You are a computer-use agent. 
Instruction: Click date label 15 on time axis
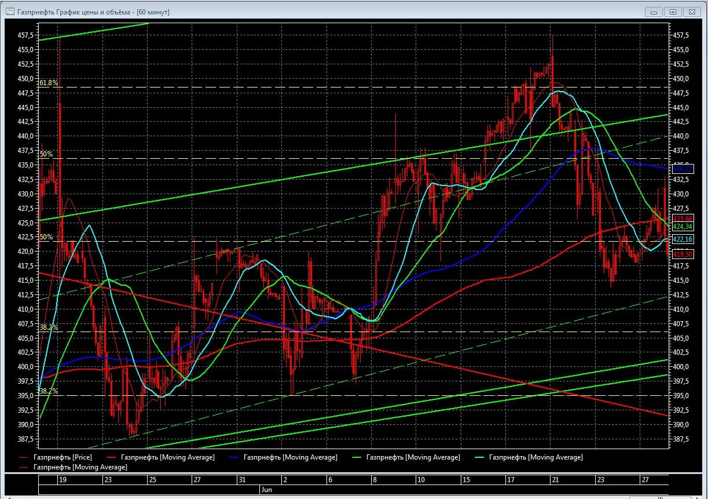coord(466,480)
